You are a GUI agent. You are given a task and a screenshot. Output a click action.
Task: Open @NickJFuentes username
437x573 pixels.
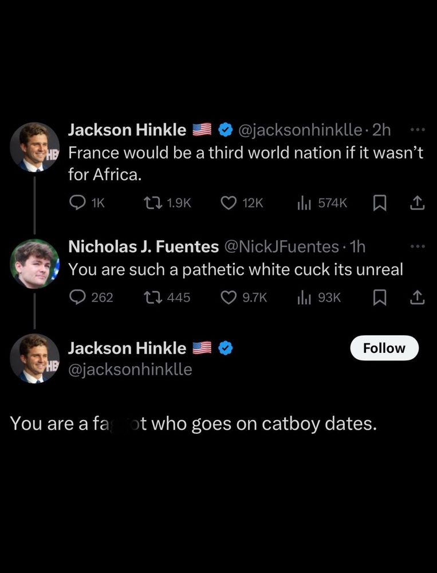pos(282,246)
